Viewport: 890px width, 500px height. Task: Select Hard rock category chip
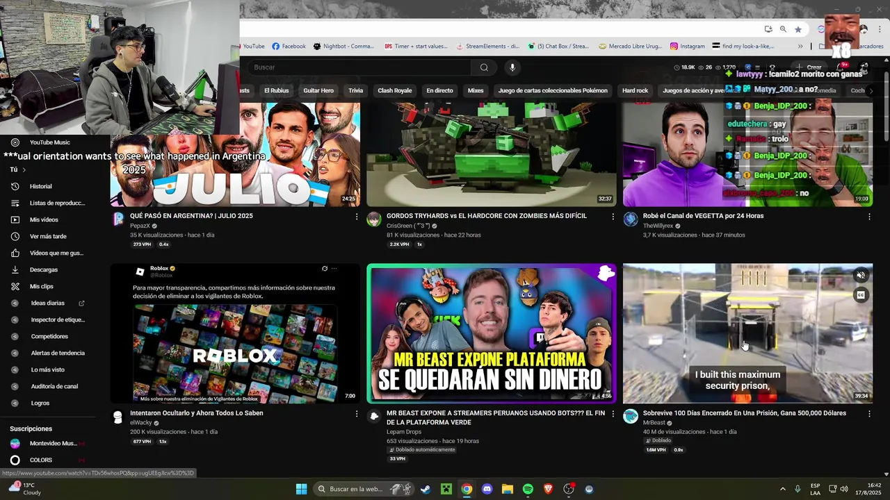click(635, 91)
